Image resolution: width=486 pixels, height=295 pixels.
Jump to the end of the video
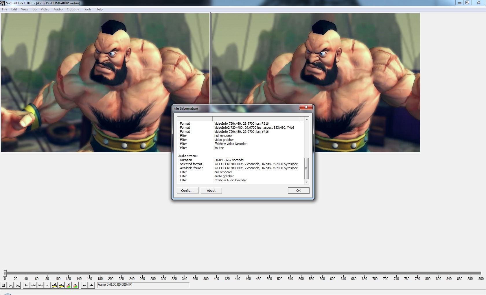coord(47,285)
